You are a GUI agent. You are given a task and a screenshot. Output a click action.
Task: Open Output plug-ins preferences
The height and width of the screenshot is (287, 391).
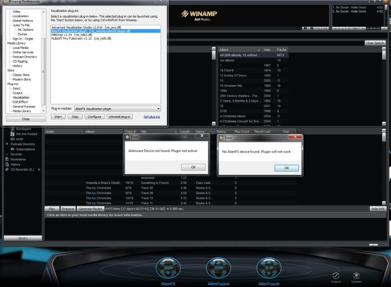pyautogui.click(x=18, y=93)
